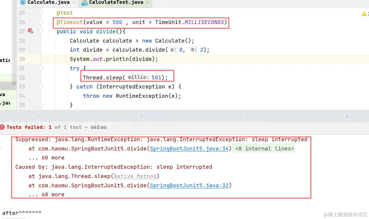Click 'new Calculate()' on line 28
The width and height of the screenshot is (369, 219).
click(167, 41)
